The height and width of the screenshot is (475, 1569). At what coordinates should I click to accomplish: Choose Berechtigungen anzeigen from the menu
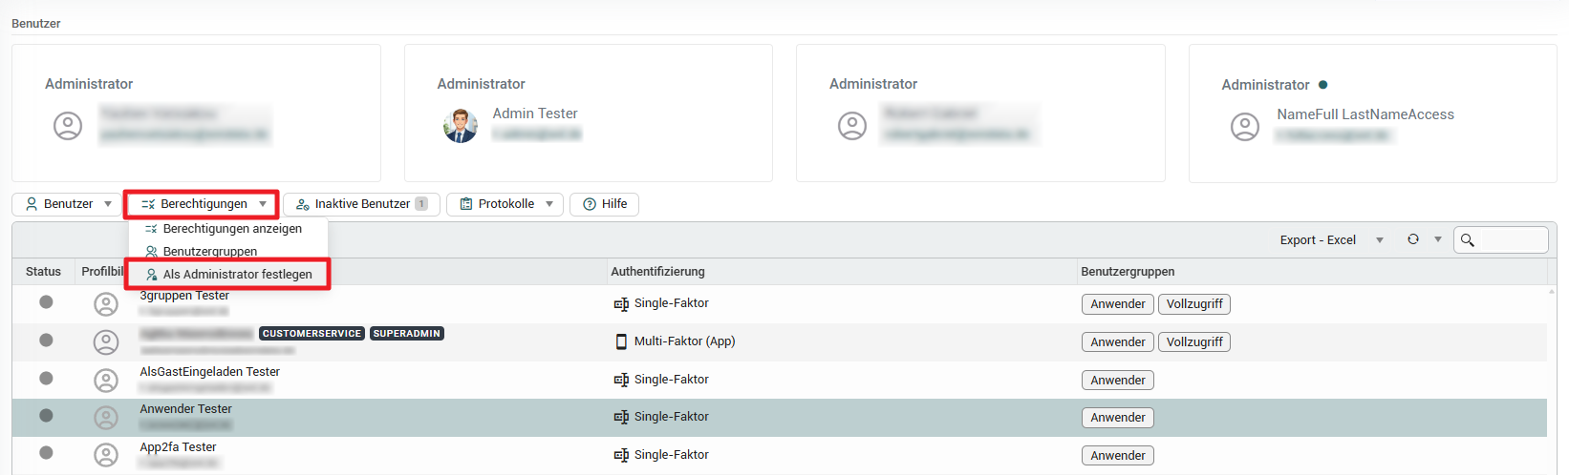coord(232,229)
